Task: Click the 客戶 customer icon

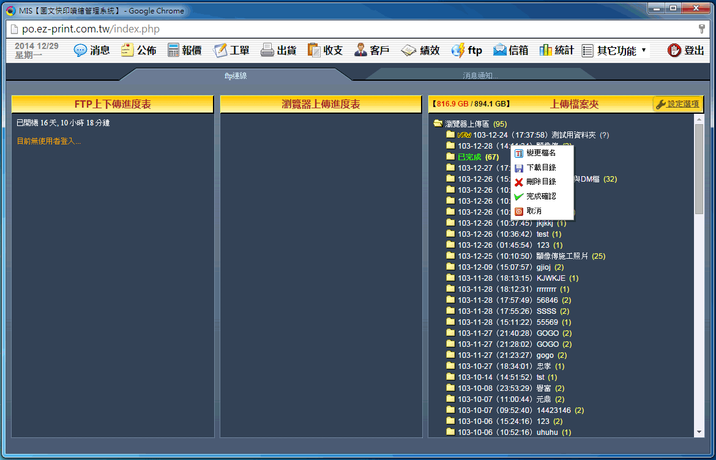Action: tap(361, 51)
